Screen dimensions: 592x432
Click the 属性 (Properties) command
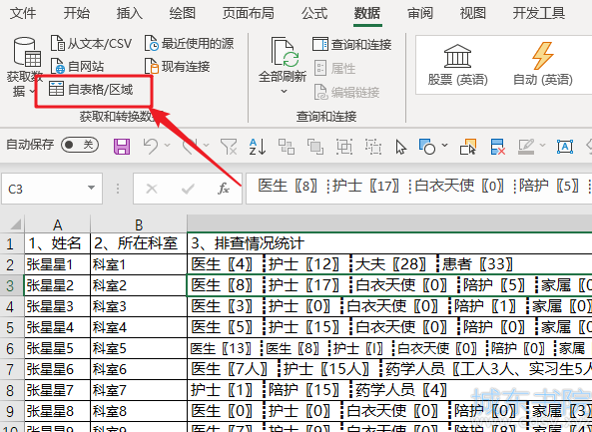(x=335, y=68)
